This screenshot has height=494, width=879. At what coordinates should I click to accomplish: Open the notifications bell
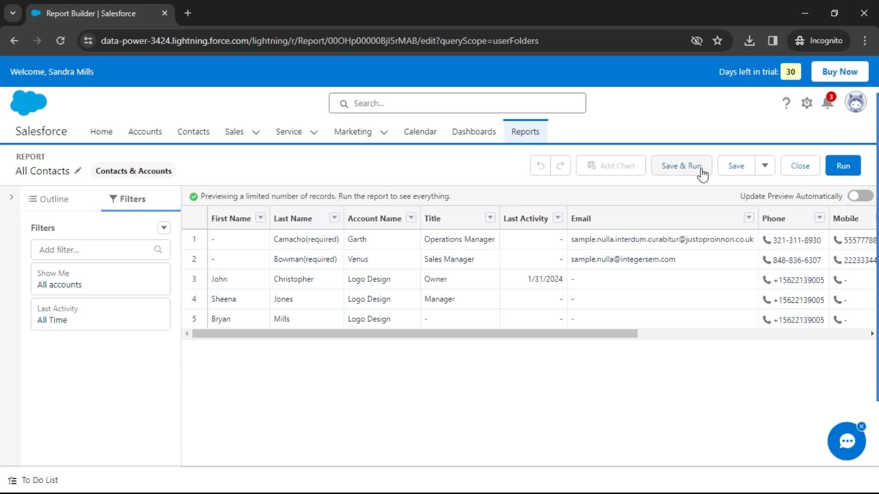point(828,102)
